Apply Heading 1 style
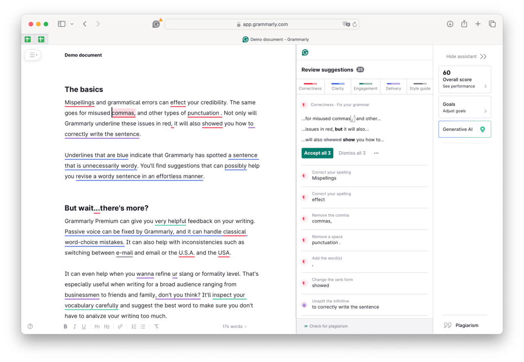This screenshot has width=524, height=362. tap(97, 327)
